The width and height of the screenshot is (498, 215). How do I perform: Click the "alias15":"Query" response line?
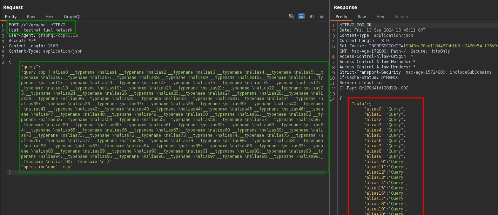pos(386,188)
